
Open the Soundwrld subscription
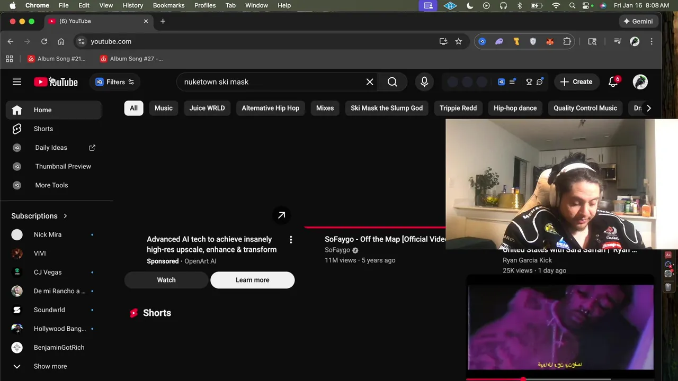(54, 310)
